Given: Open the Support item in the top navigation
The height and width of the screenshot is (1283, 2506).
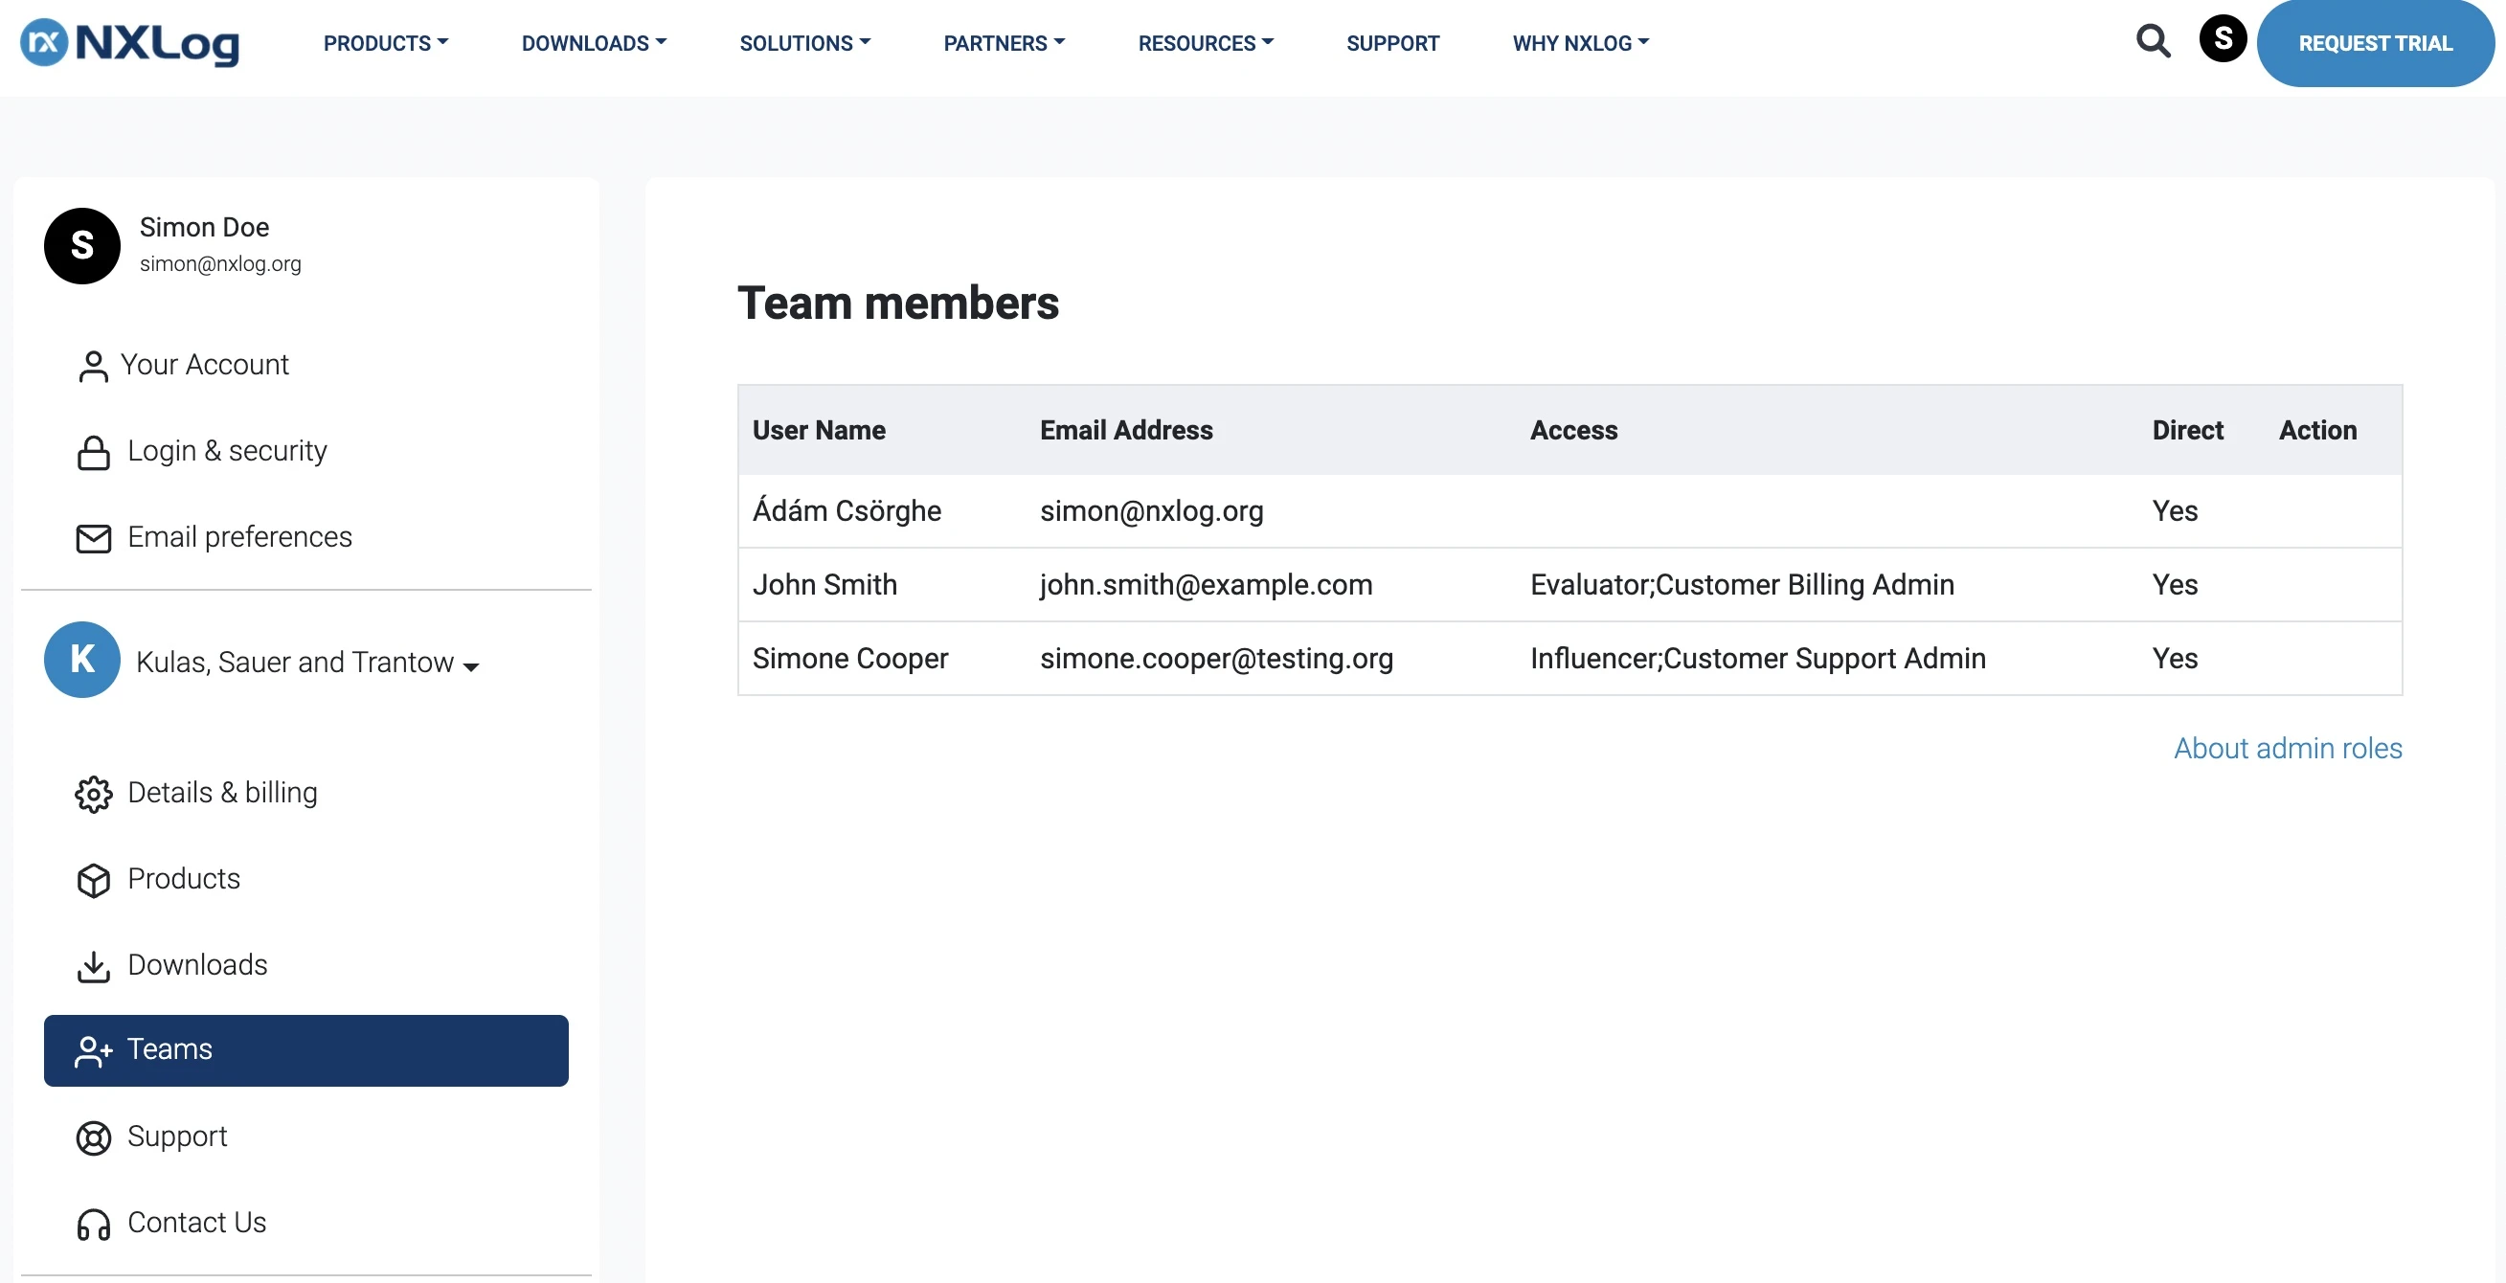Looking at the screenshot, I should click(x=1392, y=43).
